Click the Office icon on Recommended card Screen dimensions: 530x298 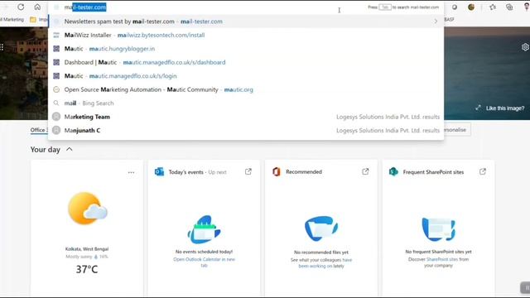pyautogui.click(x=277, y=171)
